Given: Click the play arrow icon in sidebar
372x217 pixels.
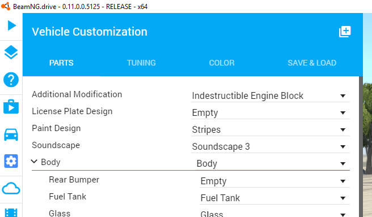Looking at the screenshot, I should 11,25.
